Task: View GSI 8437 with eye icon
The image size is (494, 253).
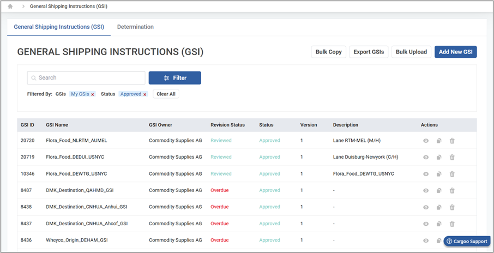Action: pyautogui.click(x=426, y=224)
